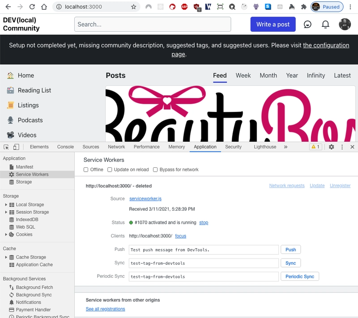Select the Week posts tab

[243, 76]
